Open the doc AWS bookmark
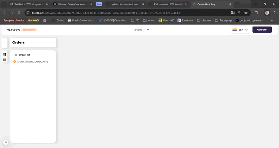This screenshot has height=148, width=279. click(x=33, y=20)
